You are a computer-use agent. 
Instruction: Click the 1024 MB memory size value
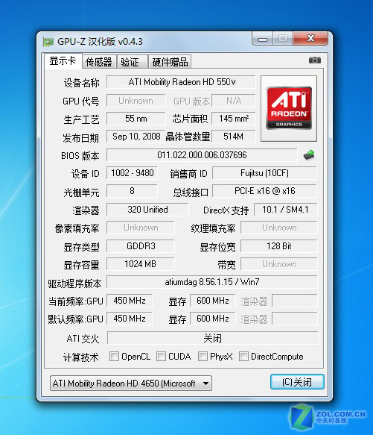141,264
